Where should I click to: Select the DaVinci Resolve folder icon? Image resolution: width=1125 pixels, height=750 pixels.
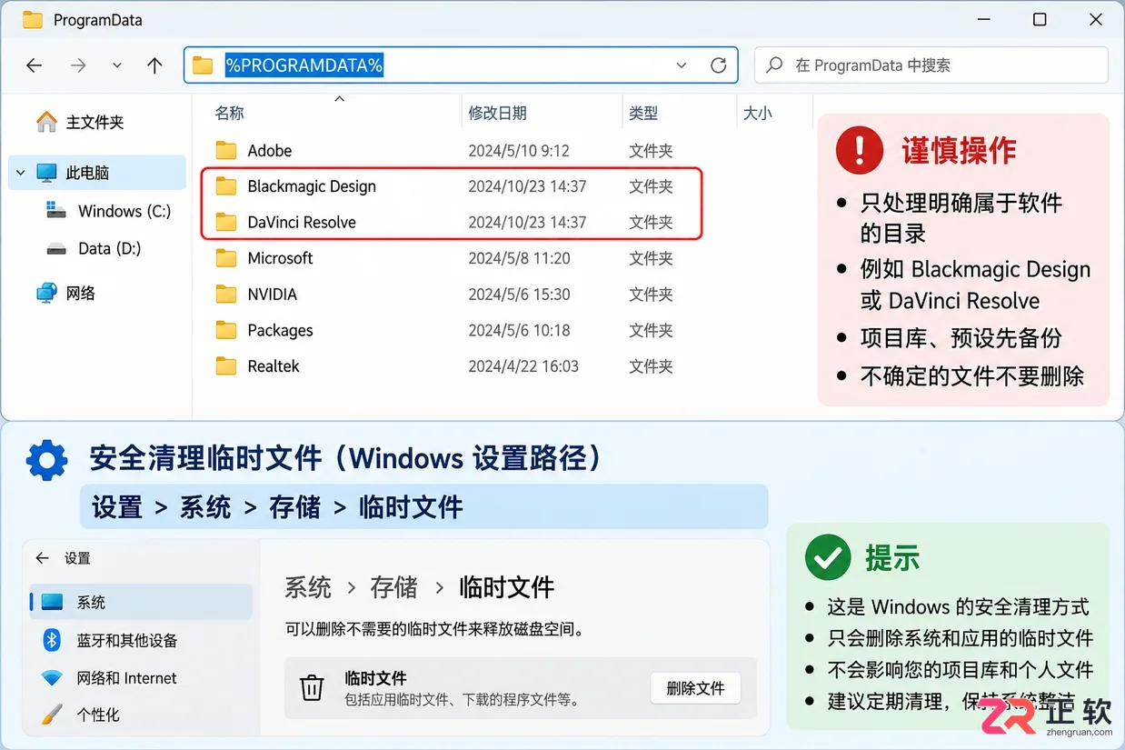tap(226, 222)
